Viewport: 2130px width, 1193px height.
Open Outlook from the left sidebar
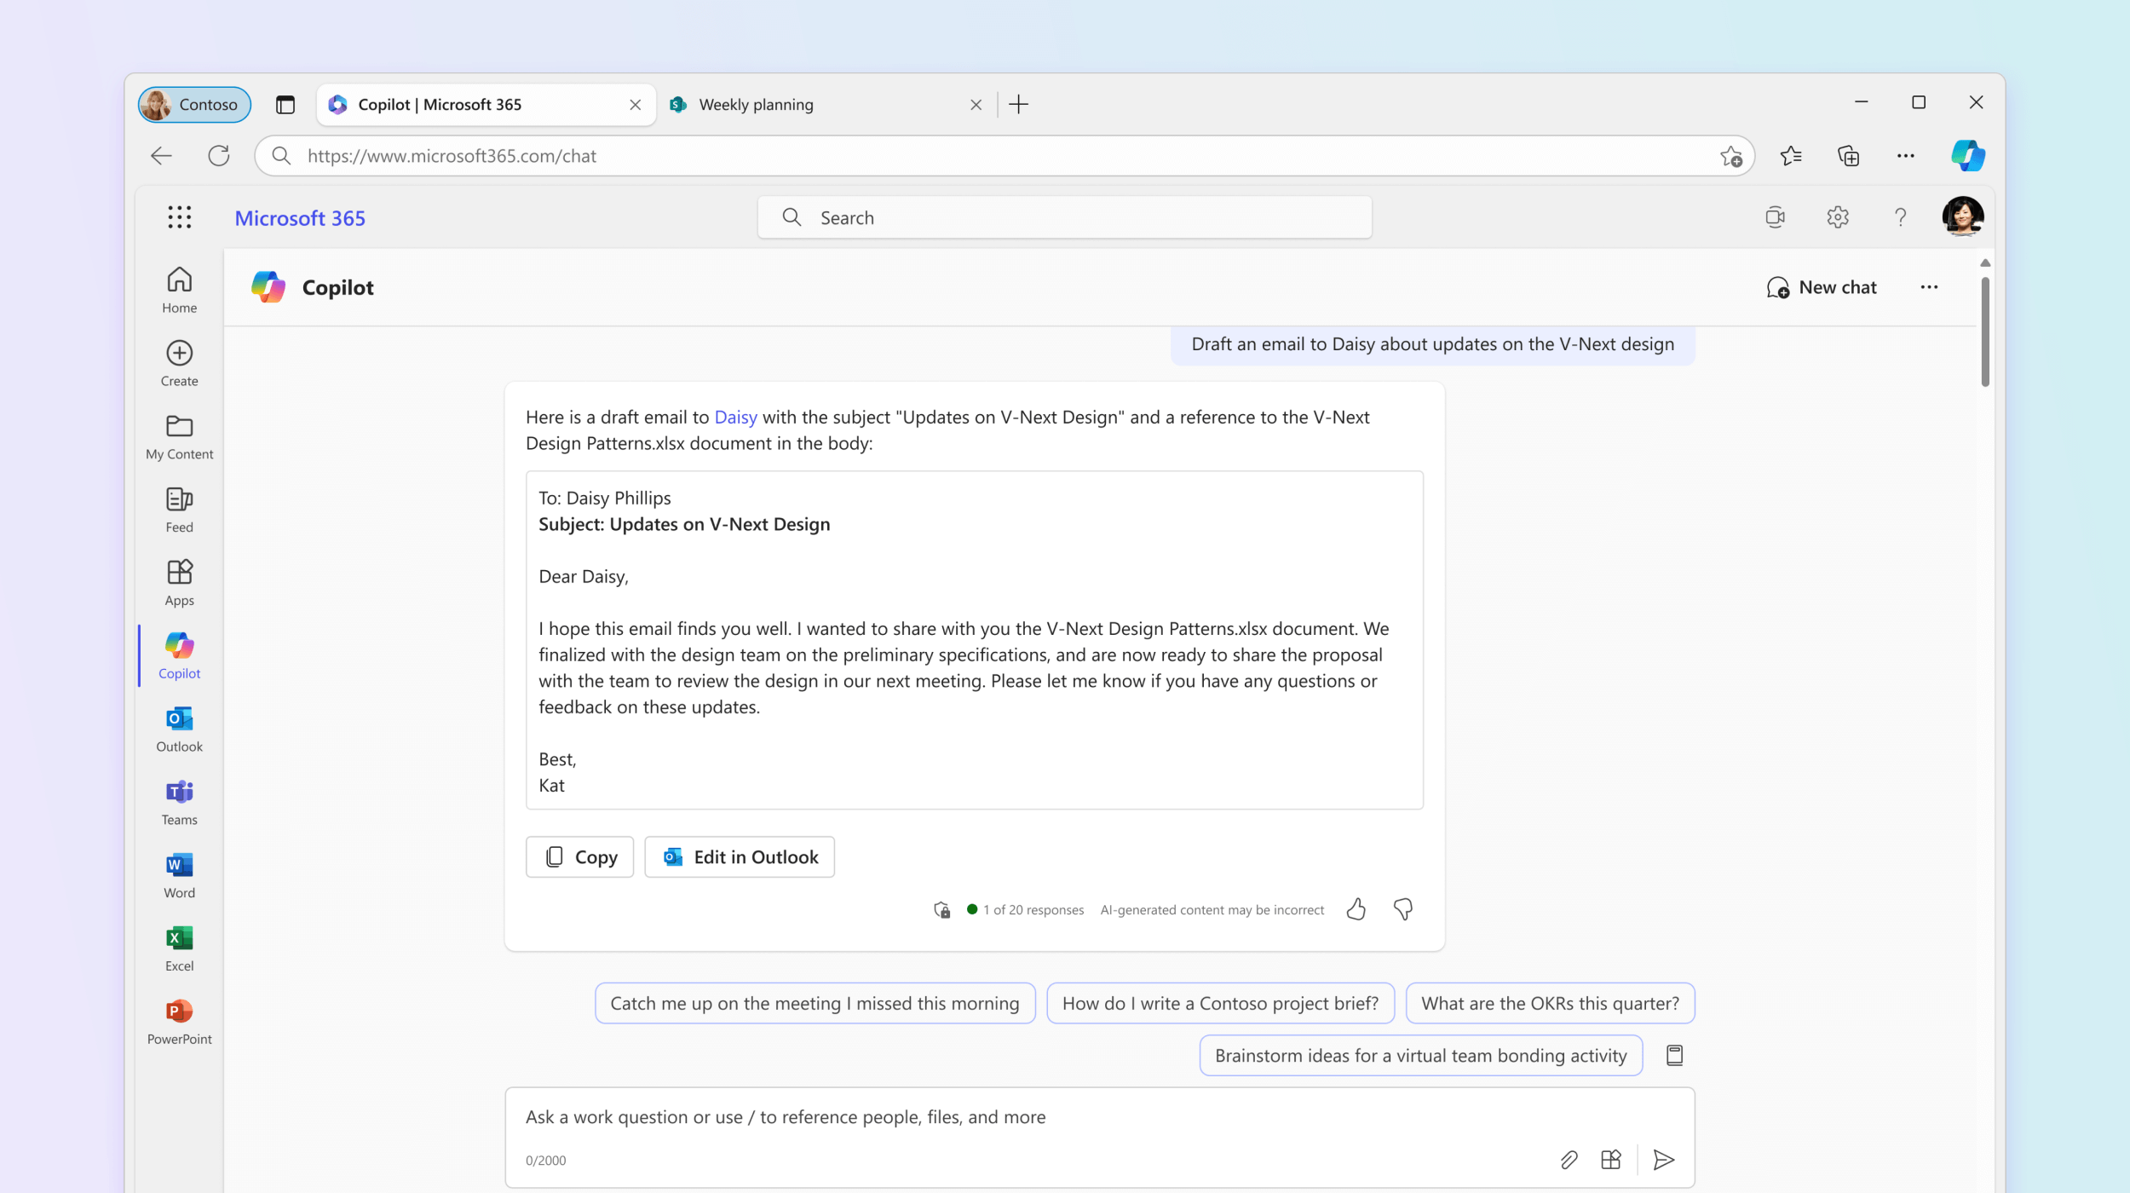point(179,729)
